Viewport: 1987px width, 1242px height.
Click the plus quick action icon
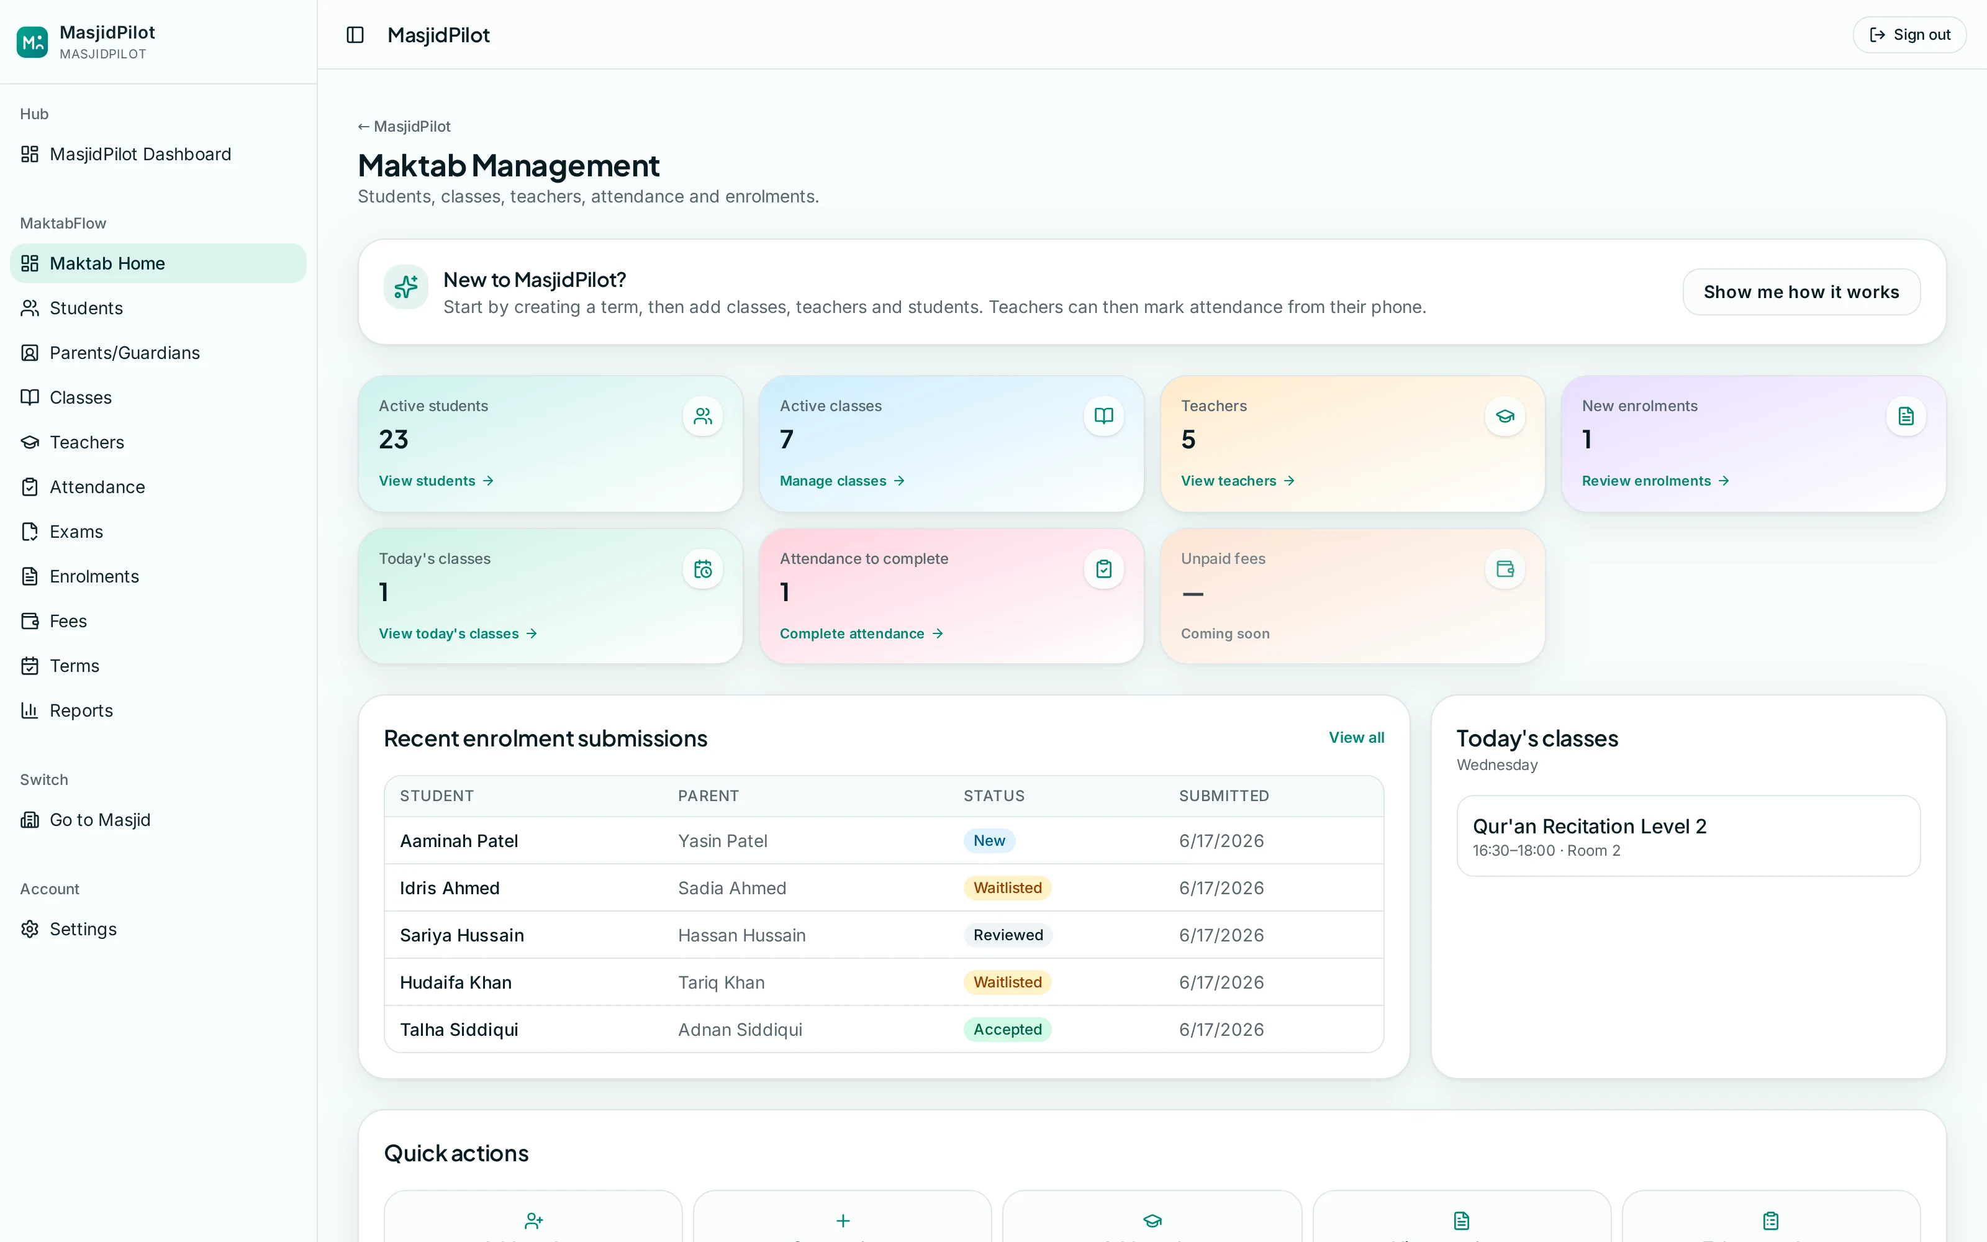[843, 1221]
